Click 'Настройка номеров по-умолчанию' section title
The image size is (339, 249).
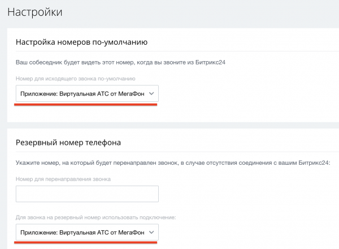coord(81,42)
